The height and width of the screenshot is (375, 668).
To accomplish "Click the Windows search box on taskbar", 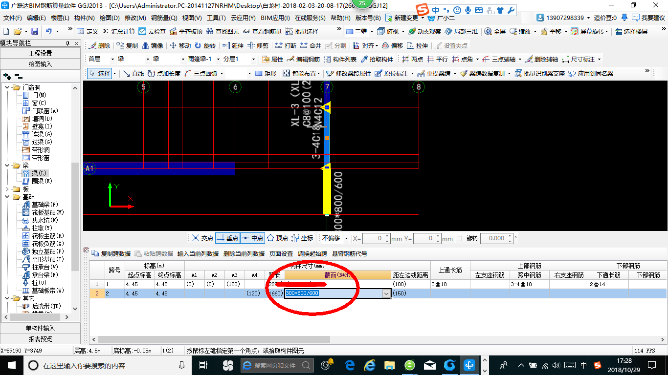I will pyautogui.click(x=107, y=365).
